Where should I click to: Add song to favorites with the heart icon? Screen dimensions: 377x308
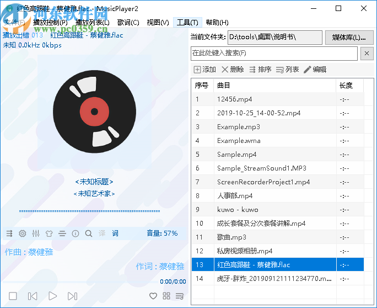tap(153, 296)
